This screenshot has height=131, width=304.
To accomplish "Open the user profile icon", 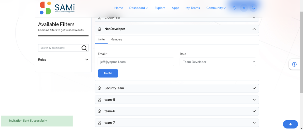I will click(x=244, y=8).
